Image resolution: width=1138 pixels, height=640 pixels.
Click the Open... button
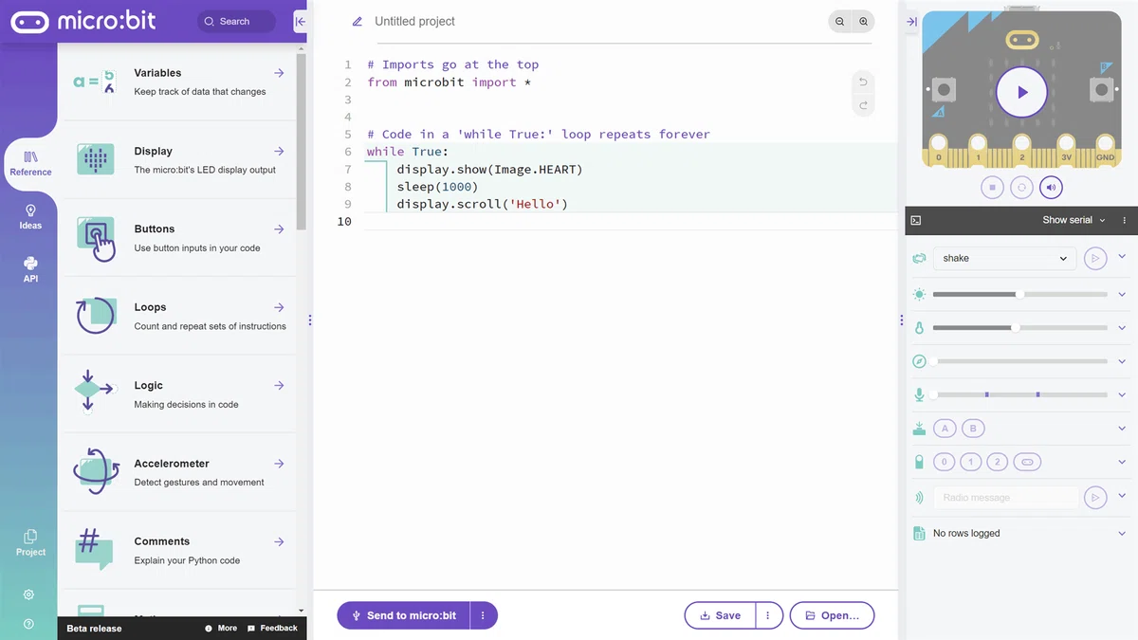832,615
